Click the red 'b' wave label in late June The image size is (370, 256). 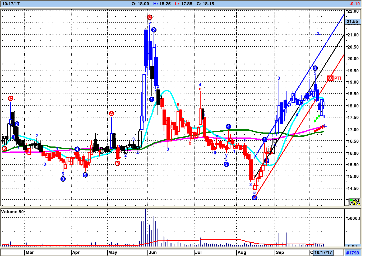pyautogui.click(x=190, y=143)
